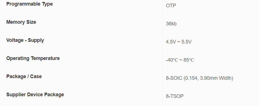
Task: Select the 4.5V ~ 5.5V value
Action: [179, 42]
